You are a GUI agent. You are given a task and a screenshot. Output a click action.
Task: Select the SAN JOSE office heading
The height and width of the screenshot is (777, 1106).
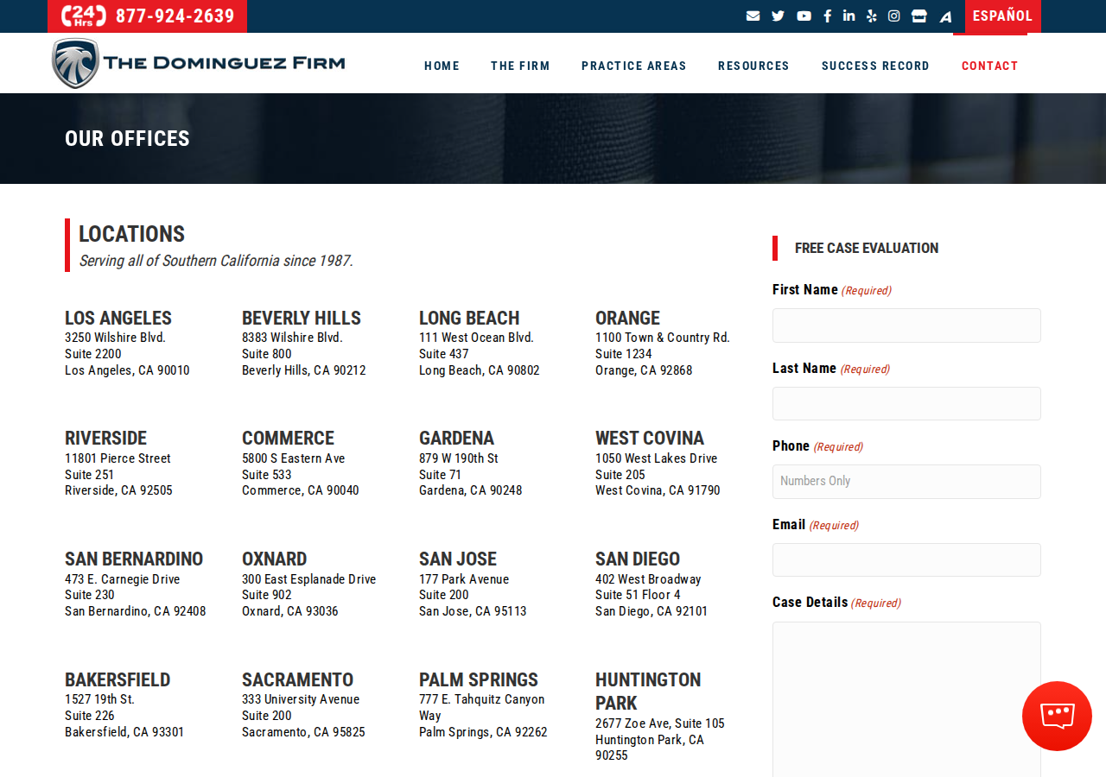click(458, 559)
